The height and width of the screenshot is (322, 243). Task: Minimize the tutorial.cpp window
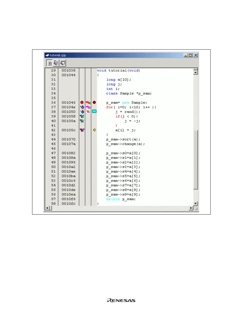pyautogui.click(x=186, y=55)
